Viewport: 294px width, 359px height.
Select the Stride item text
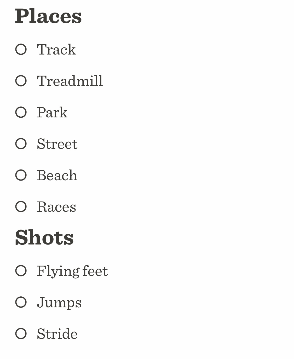[x=57, y=334]
